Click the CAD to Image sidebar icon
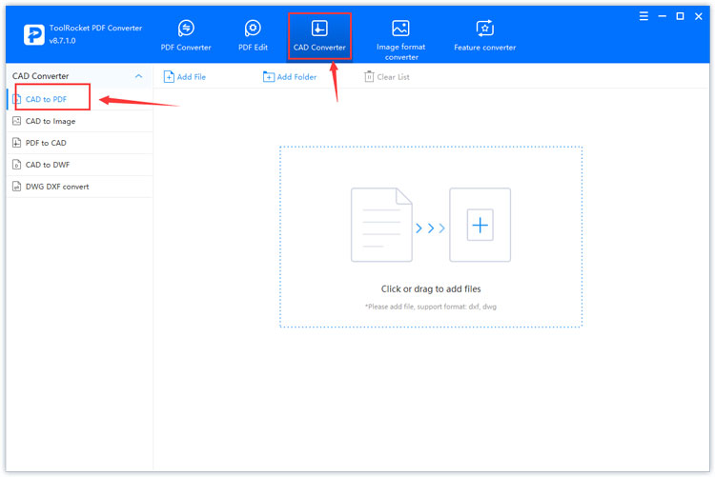The width and height of the screenshot is (715, 477). [16, 121]
